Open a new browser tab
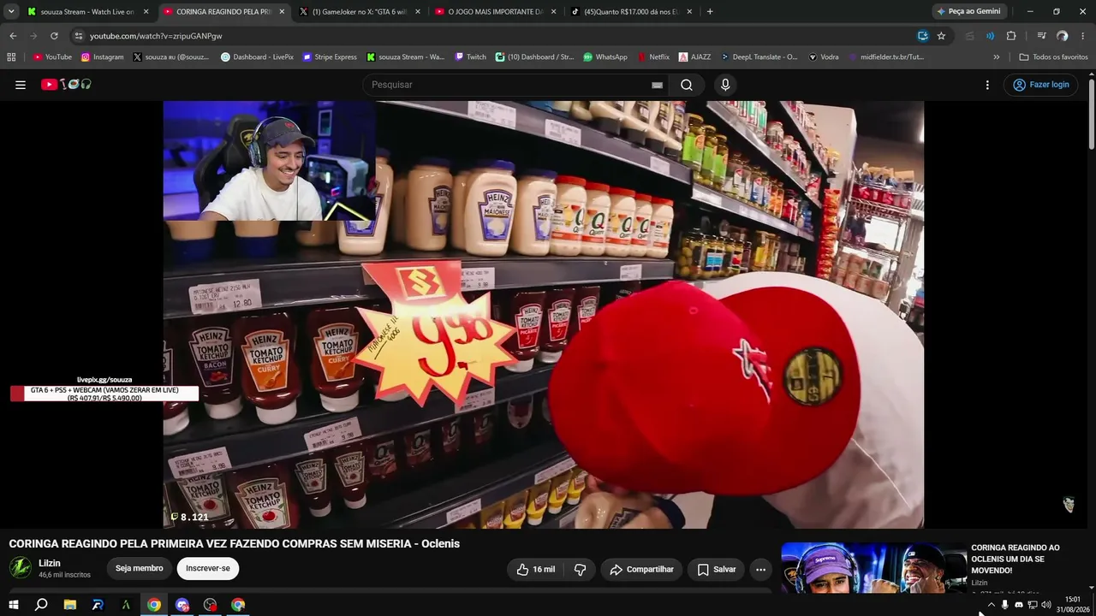 click(710, 12)
